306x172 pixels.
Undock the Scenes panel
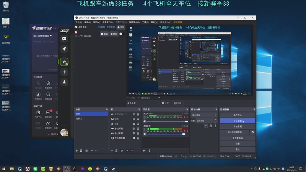[x=107, y=109]
